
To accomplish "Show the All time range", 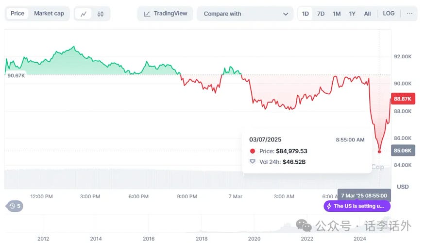I will (368, 14).
